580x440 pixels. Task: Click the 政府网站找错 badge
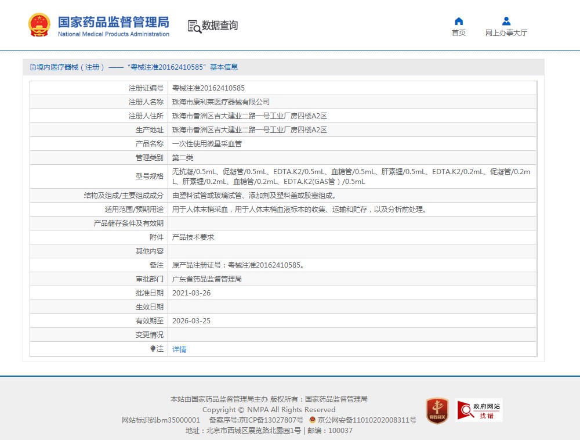(x=478, y=410)
